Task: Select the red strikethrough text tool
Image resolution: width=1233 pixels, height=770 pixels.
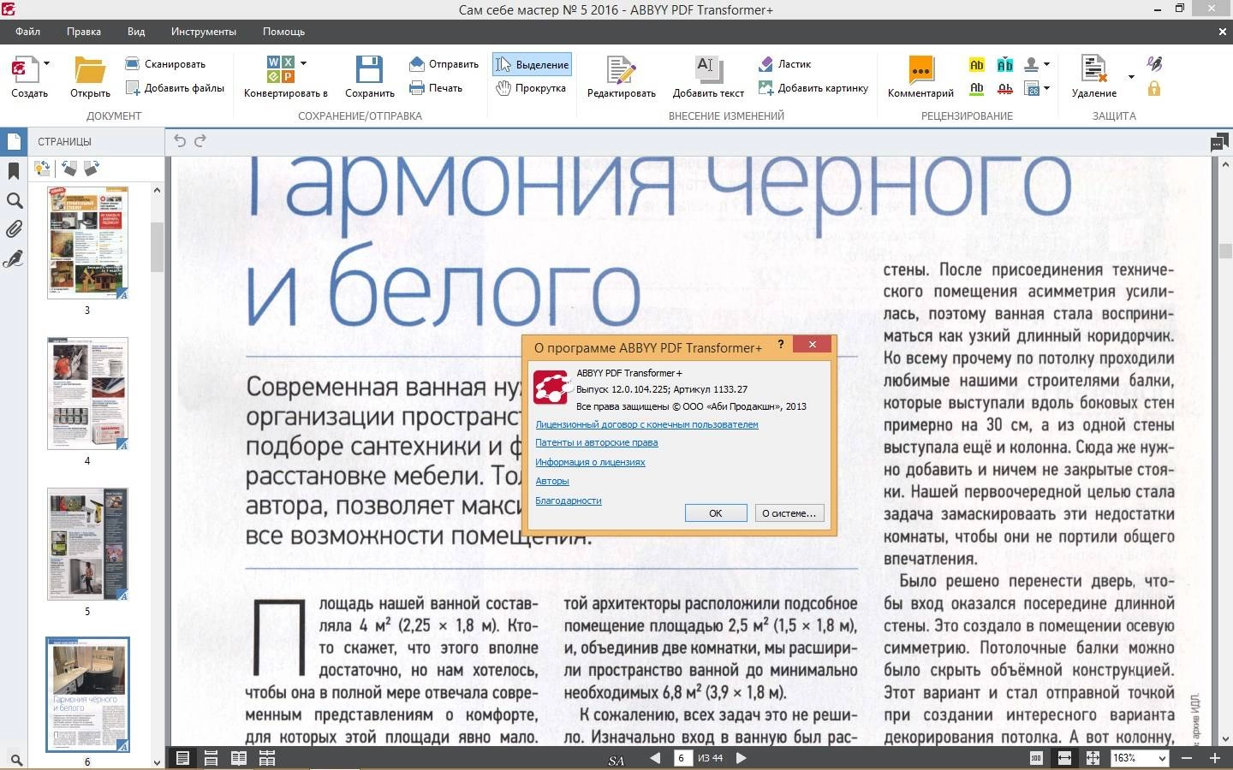Action: coord(1005,88)
